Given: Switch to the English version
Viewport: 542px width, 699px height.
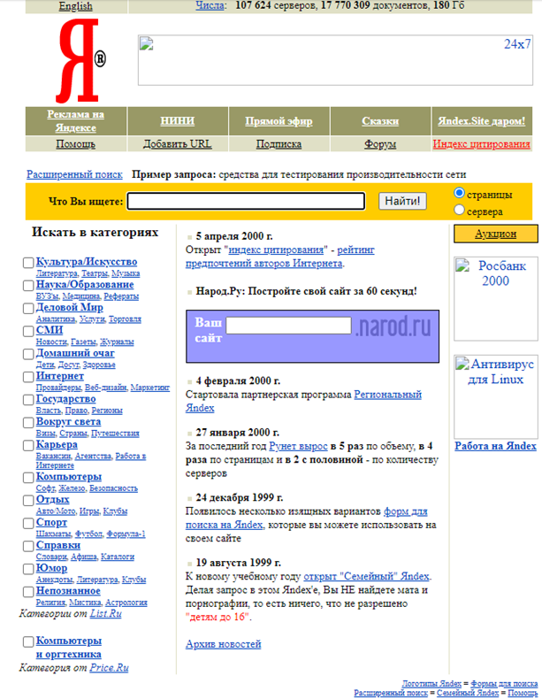Looking at the screenshot, I should coord(76,6).
